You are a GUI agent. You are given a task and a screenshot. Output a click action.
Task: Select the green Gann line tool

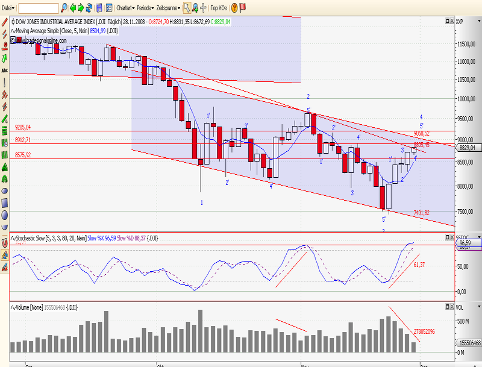click(x=5, y=119)
